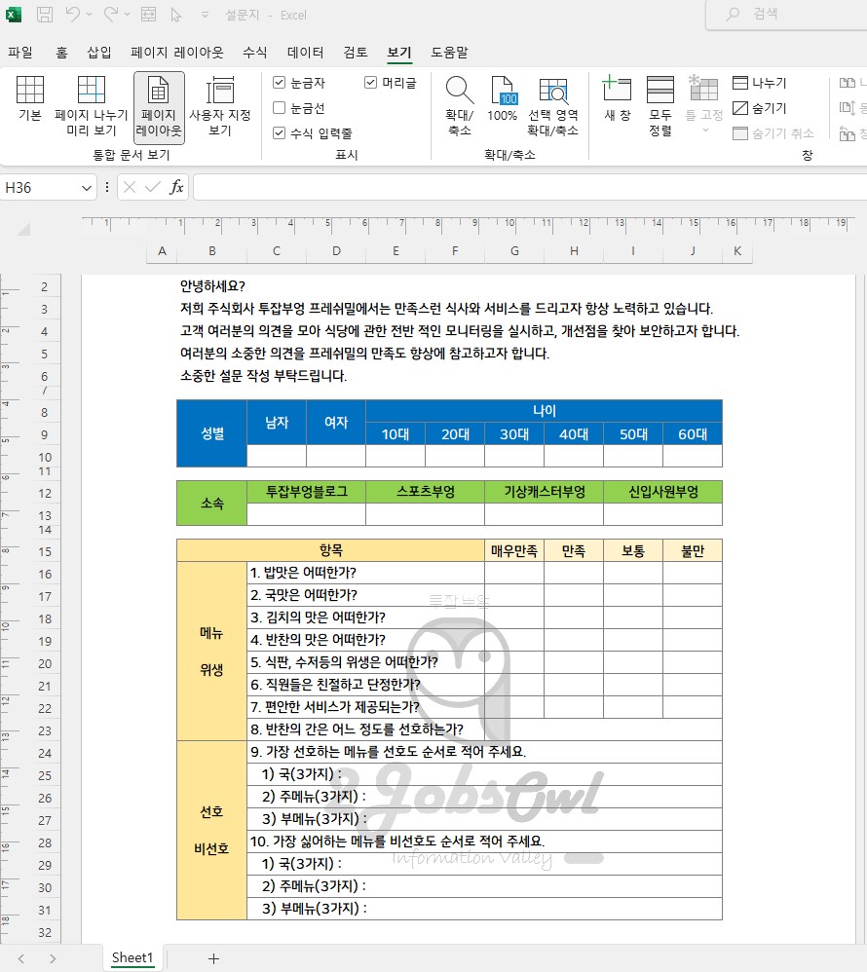The height and width of the screenshot is (972, 867).
Task: Expand the 틀 고정 freeze panes dropdown
Action: coord(705,131)
